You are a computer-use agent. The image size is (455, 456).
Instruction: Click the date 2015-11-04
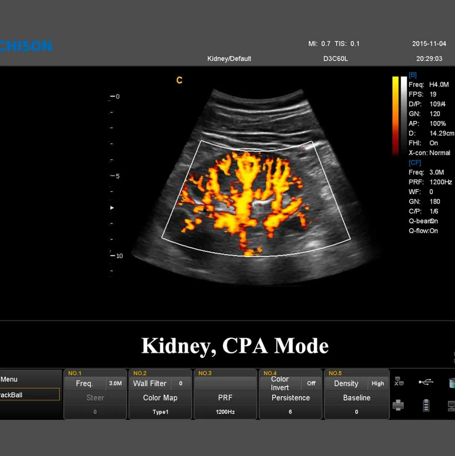(x=429, y=44)
